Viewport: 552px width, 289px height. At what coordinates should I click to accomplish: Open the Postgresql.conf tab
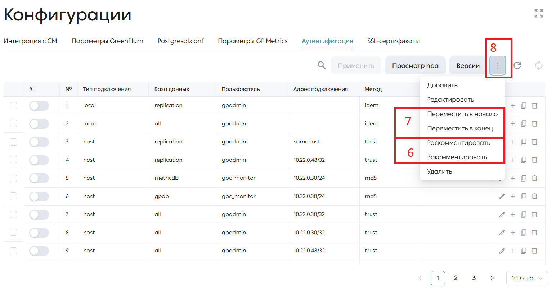pyautogui.click(x=180, y=41)
